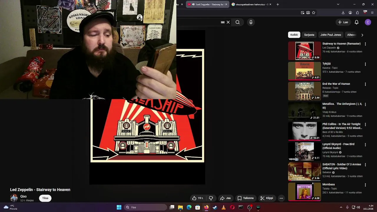Viewport: 377px width, 212px height.
Task: Open options for SABATON Soldier Of 3 Armies
Action: pos(365,165)
